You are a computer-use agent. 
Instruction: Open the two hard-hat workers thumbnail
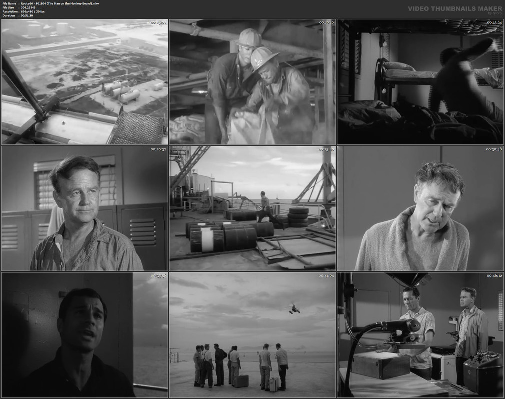pos(253,82)
